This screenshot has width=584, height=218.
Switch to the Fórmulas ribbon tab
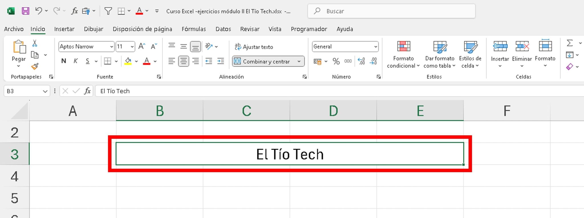coord(194,29)
